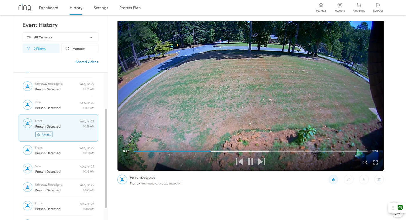Viewport: 406px width, 220px height.
Task: Click the All Cameras chevron arrow
Action: 91,37
